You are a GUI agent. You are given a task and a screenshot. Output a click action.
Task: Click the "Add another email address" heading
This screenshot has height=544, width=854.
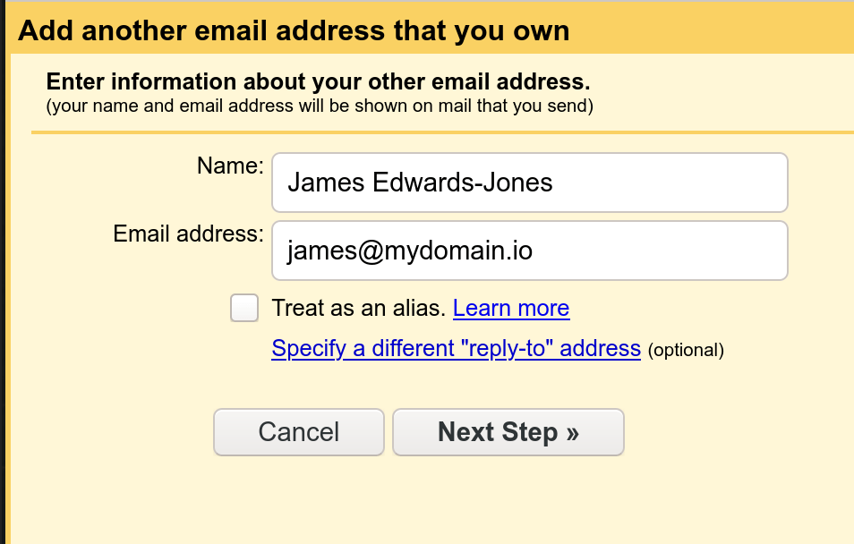(x=294, y=31)
